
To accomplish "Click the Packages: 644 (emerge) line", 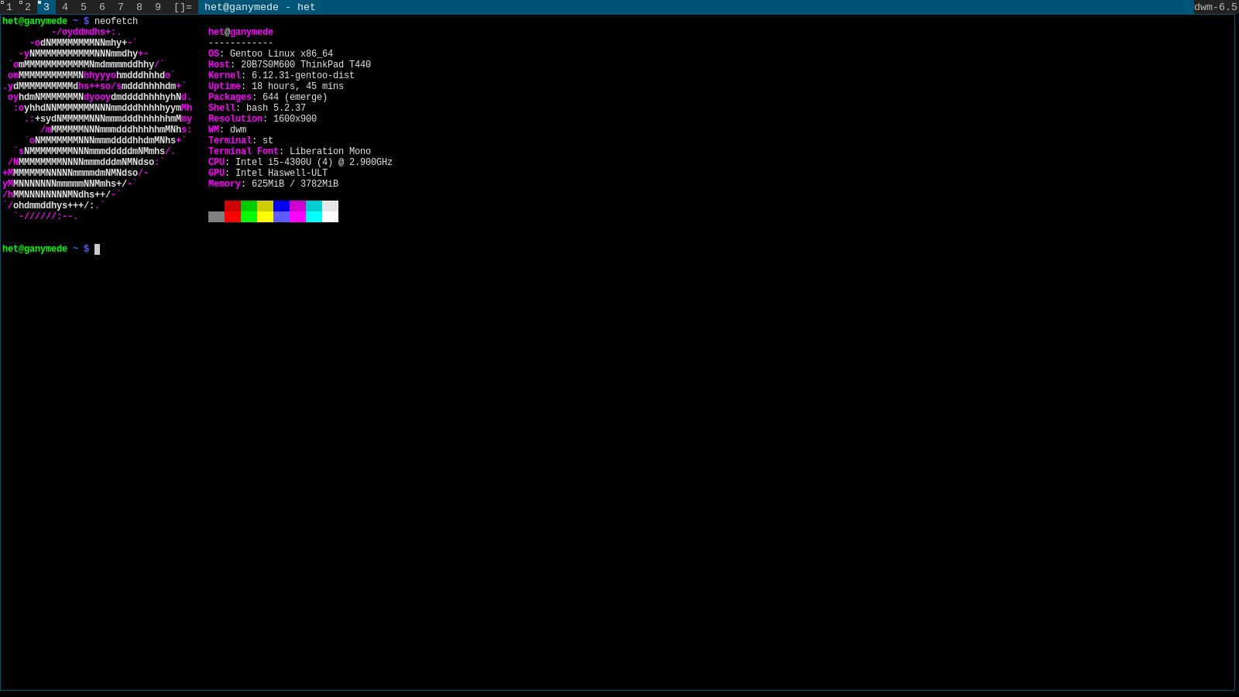I will tap(268, 98).
